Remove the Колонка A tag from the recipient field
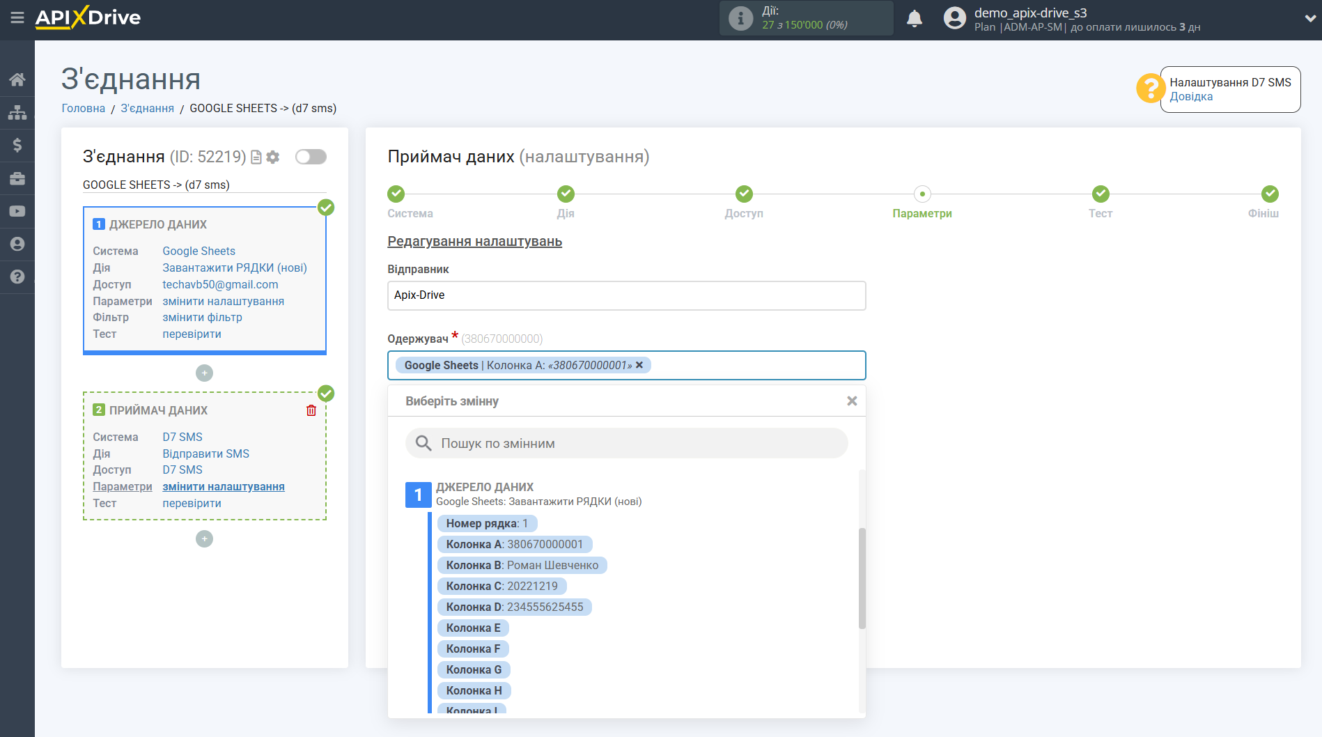1322x737 pixels. 639,365
